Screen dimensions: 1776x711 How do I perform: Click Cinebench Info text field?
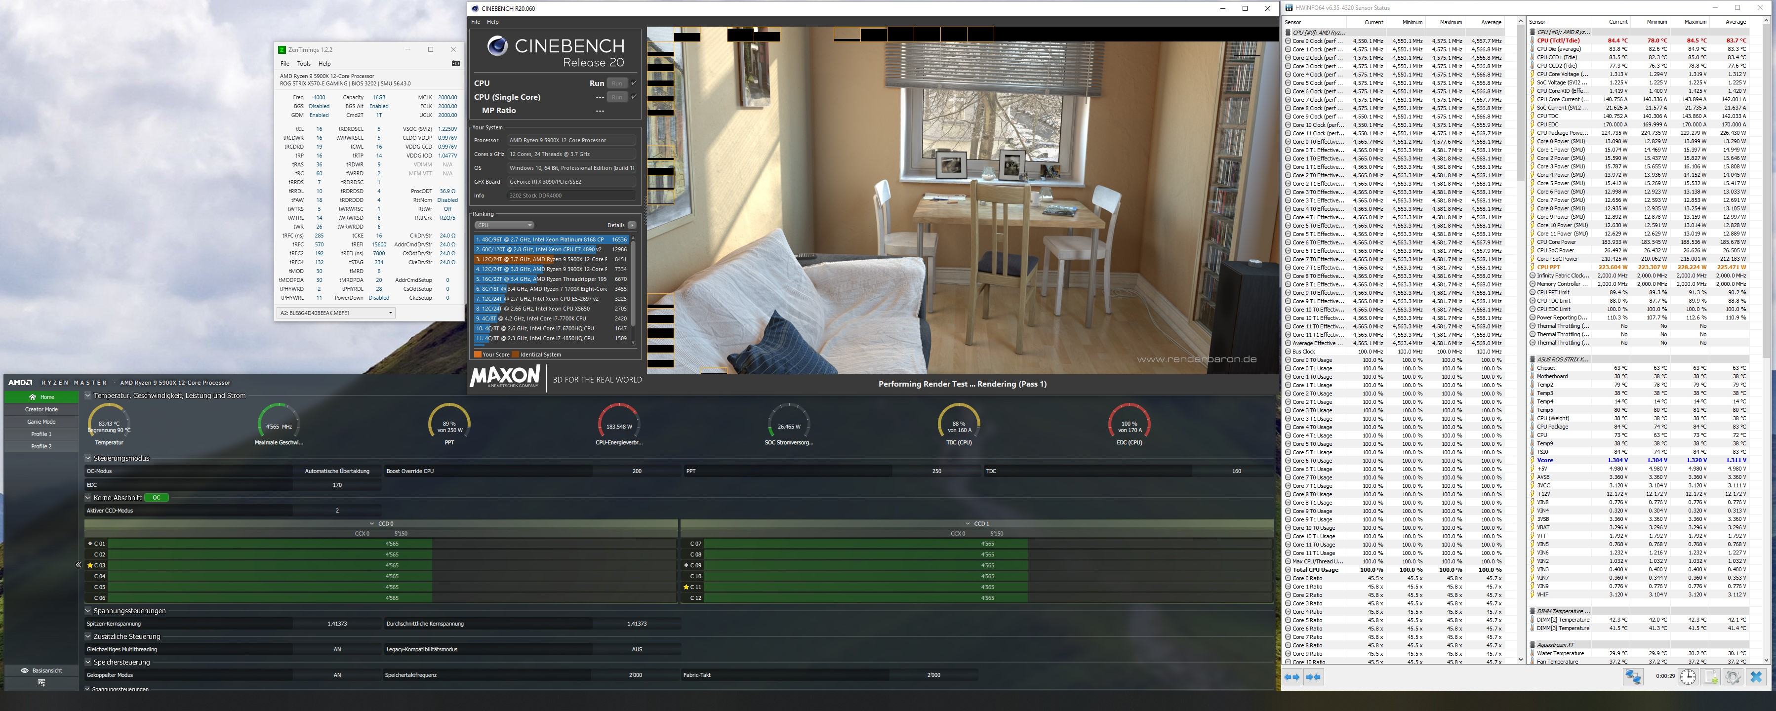571,196
